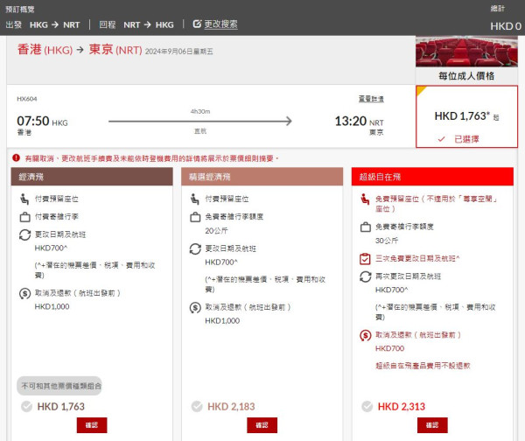Click the 4h30m duration label

[200, 111]
